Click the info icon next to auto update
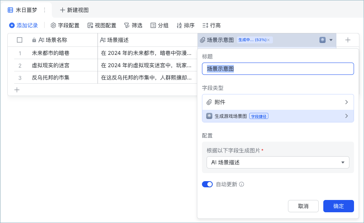The image size is (364, 223). (242, 184)
